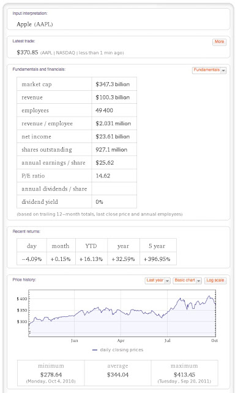238x393 pixels.
Task: Select the +16.13% YTD return
Action: [x=91, y=259]
